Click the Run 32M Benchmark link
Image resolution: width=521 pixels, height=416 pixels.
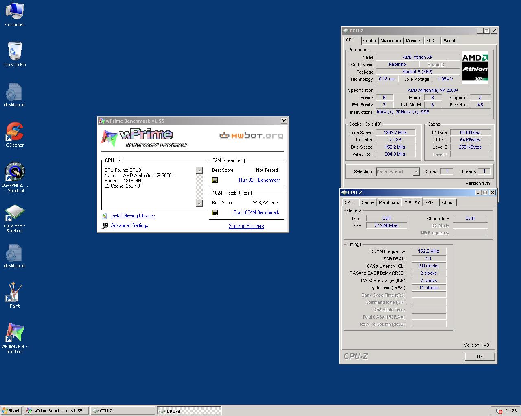point(259,180)
